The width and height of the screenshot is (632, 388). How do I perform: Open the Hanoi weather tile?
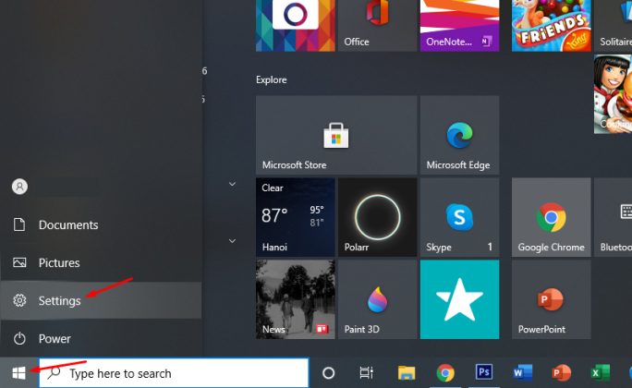294,218
